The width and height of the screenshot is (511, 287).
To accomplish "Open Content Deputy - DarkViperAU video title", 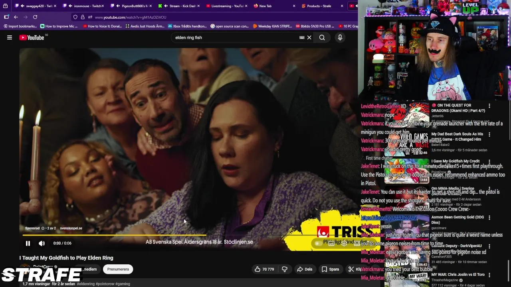I will click(x=456, y=246).
